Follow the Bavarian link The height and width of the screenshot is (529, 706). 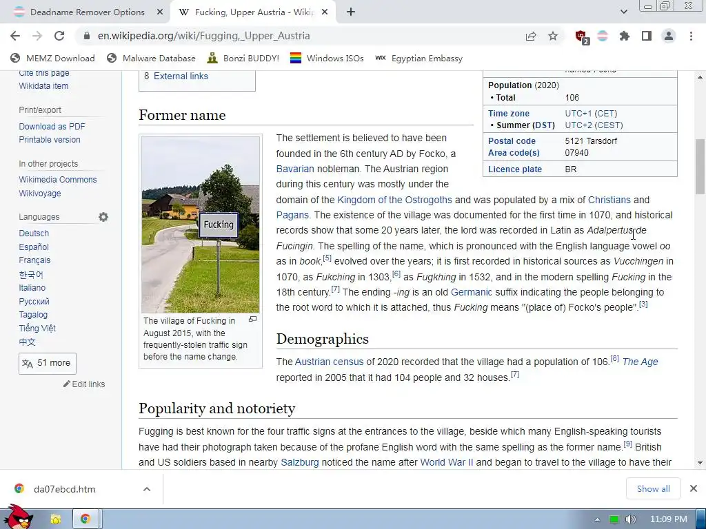click(295, 169)
